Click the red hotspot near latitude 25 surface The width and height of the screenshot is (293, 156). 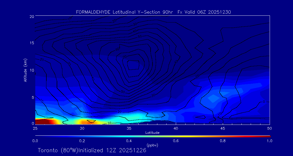(43, 122)
